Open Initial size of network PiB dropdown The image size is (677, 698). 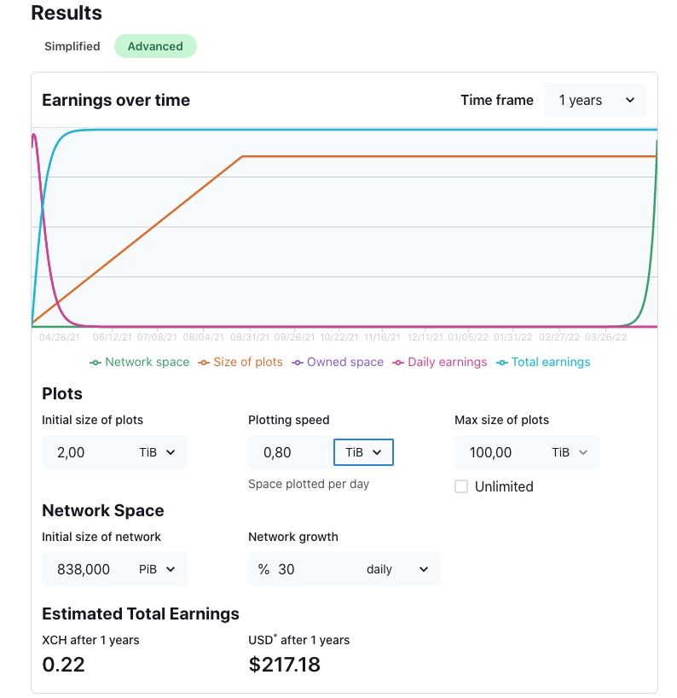(157, 569)
